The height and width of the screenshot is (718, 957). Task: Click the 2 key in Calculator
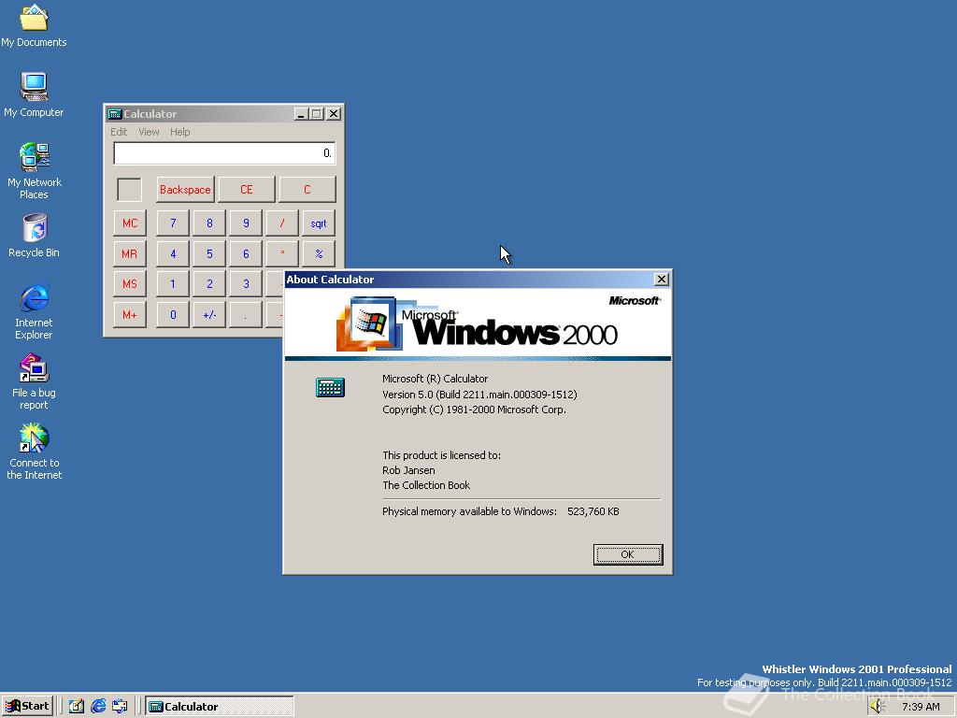click(209, 284)
